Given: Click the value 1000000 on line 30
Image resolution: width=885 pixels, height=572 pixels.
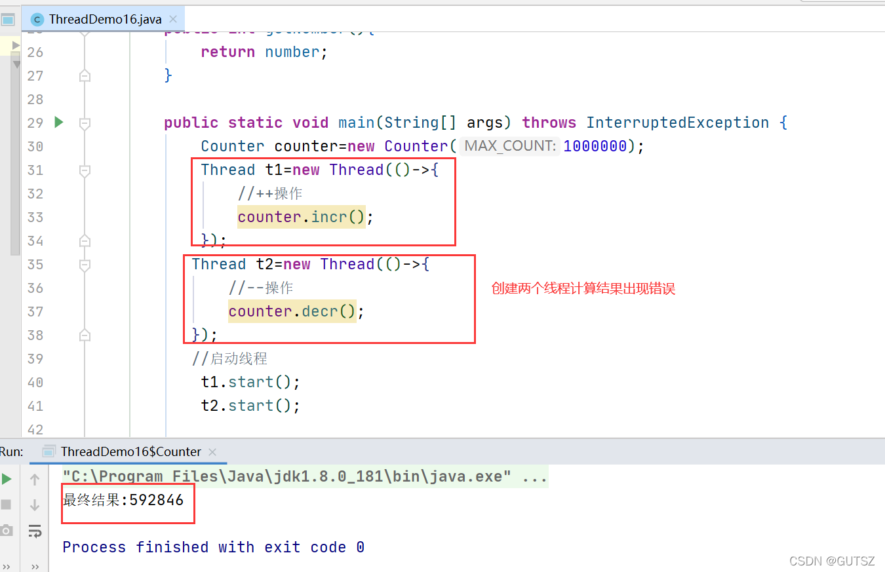Looking at the screenshot, I should click(x=595, y=146).
